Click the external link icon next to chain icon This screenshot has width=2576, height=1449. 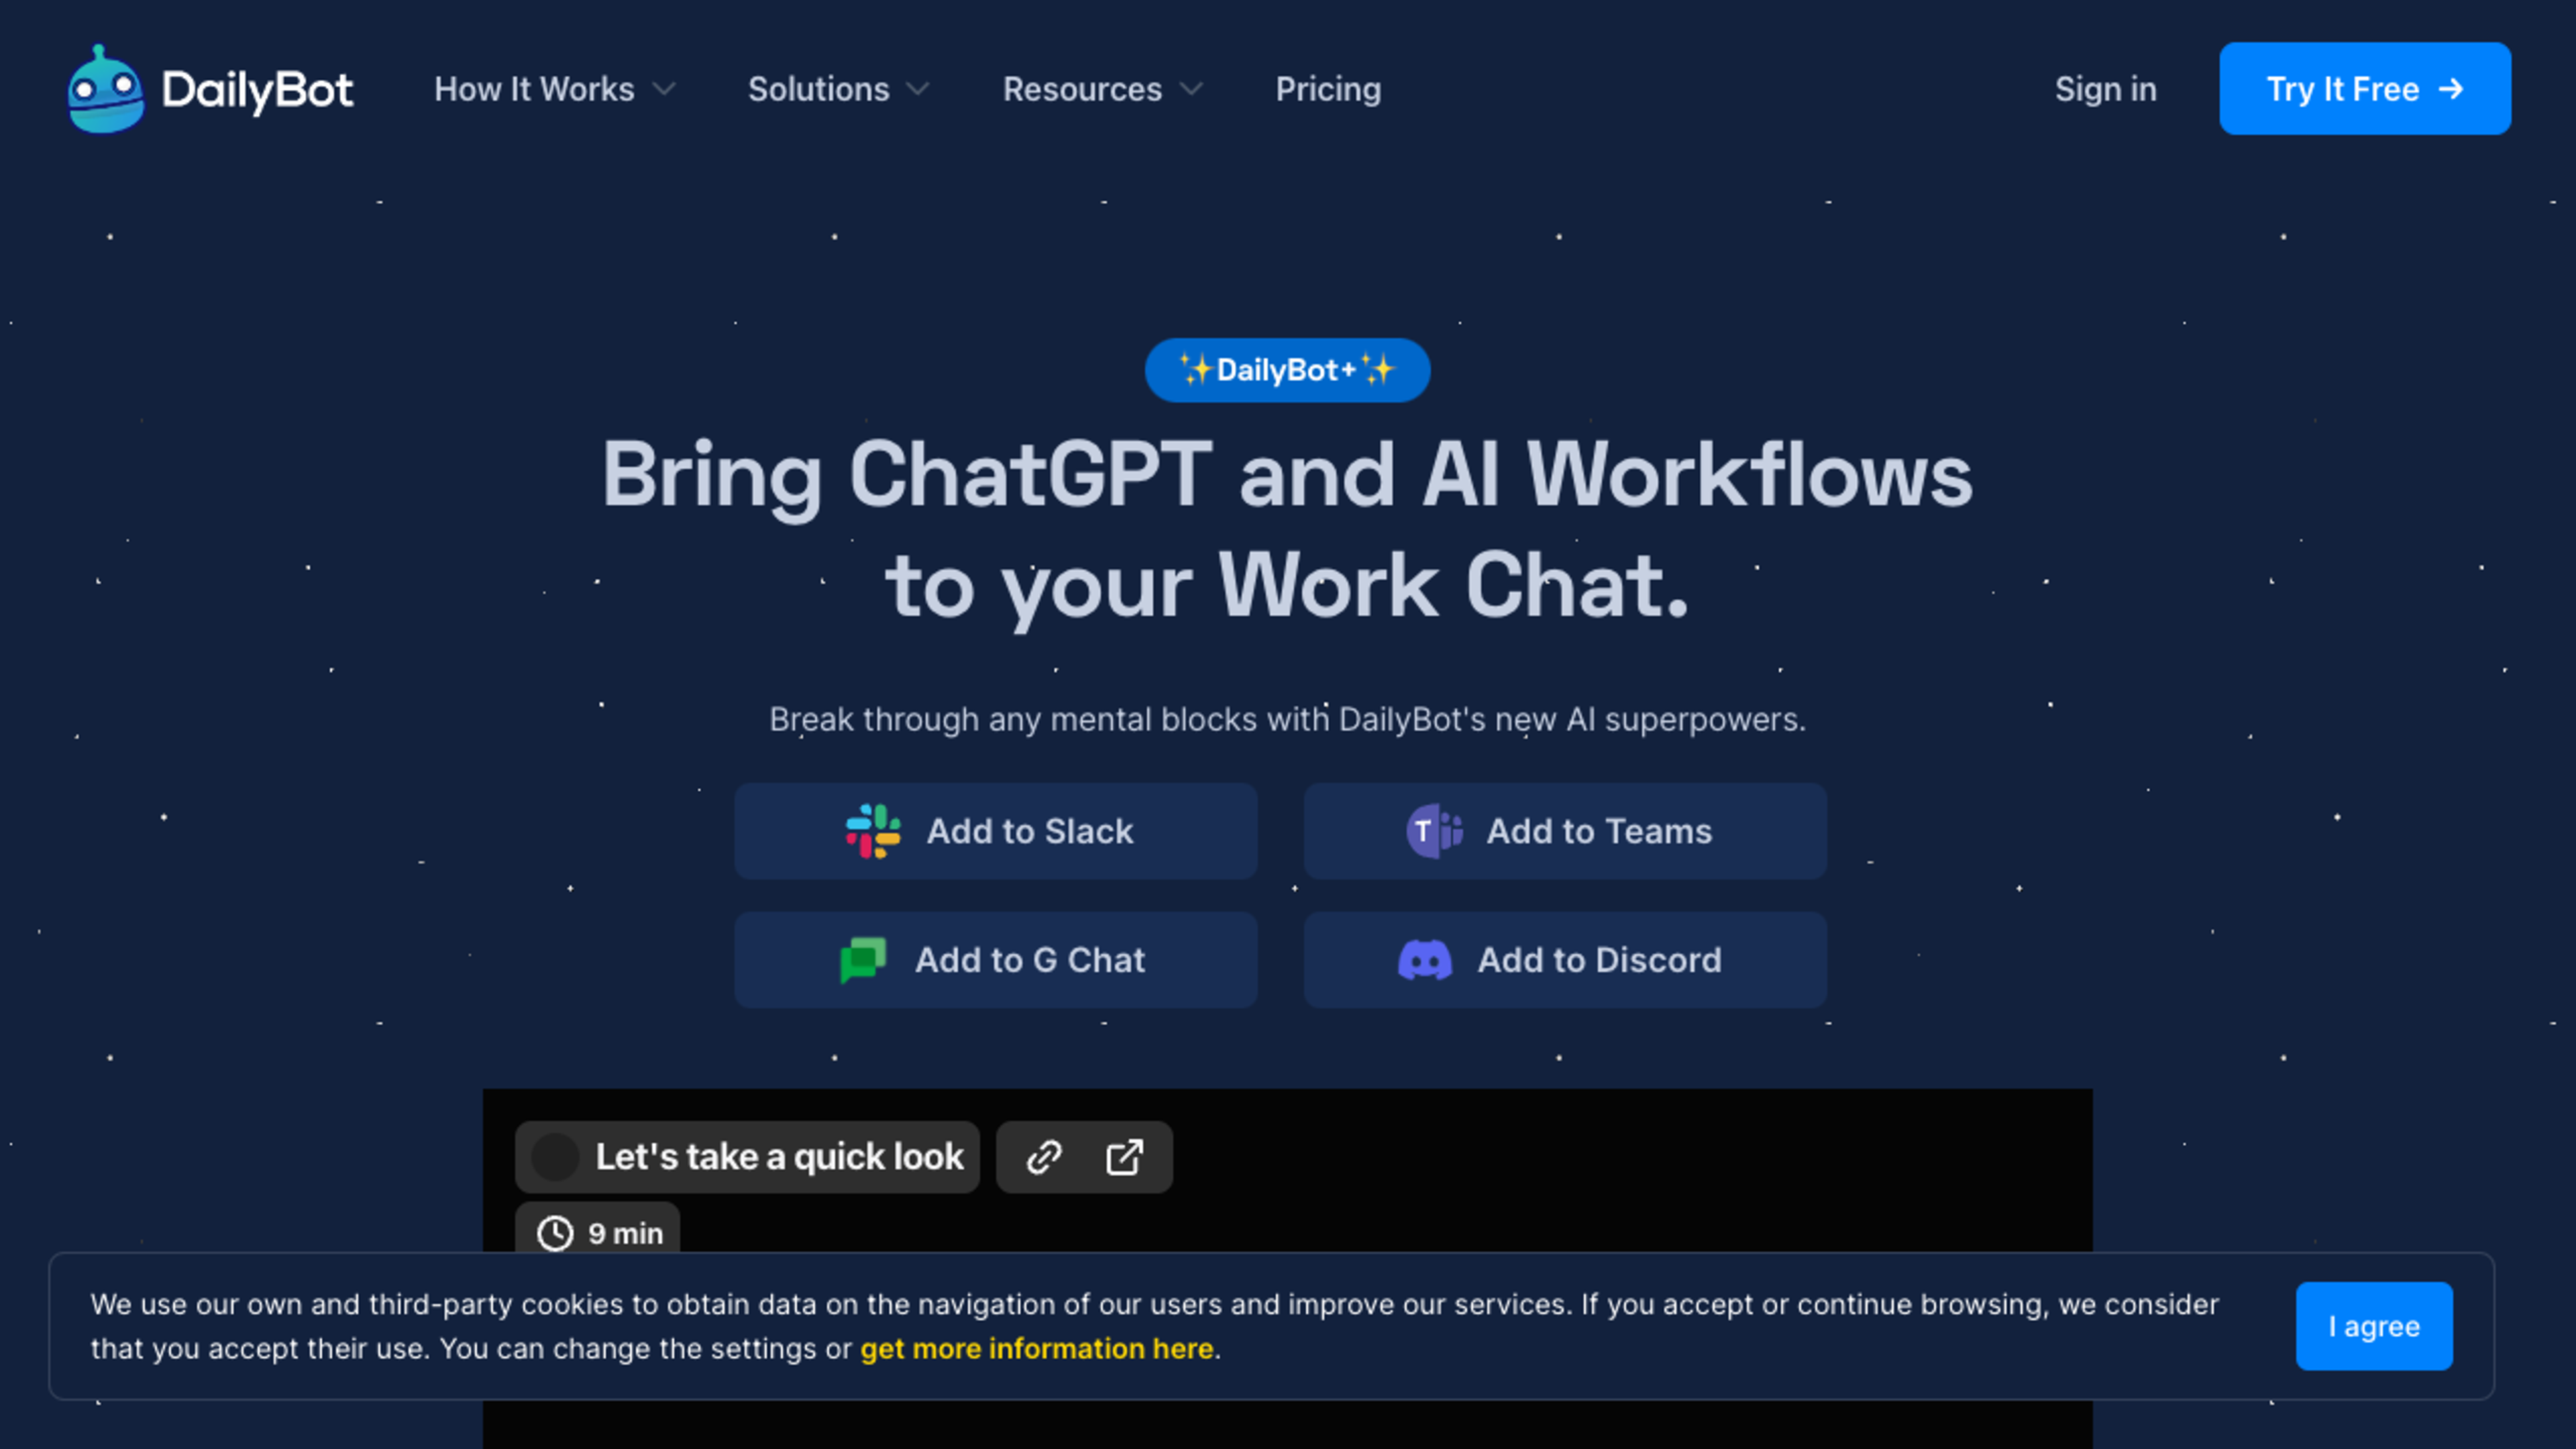pyautogui.click(x=1125, y=1157)
